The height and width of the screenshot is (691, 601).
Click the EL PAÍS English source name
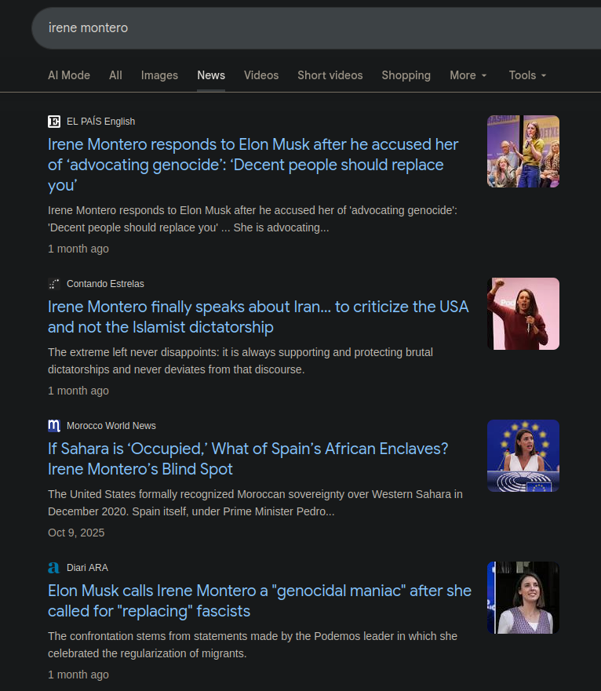click(101, 122)
